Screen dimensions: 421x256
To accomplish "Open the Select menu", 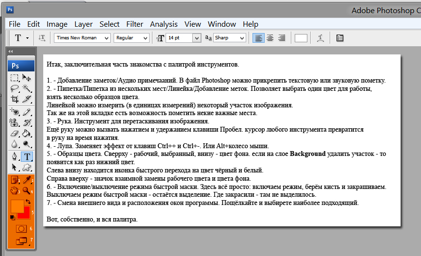I will click(x=109, y=24).
